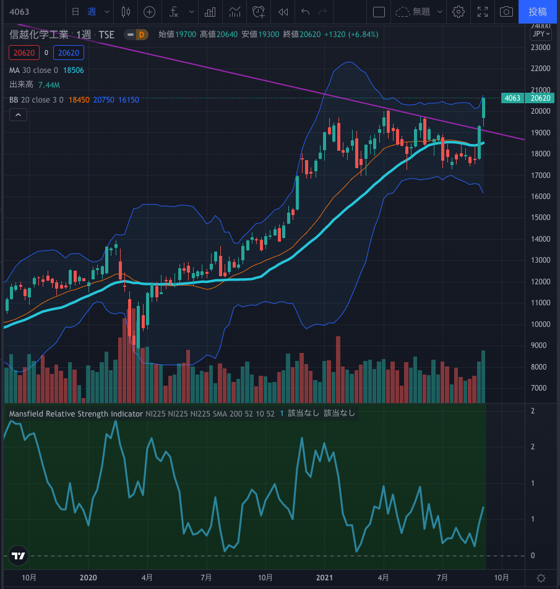Click the blue 20620 buy price button

pyautogui.click(x=69, y=53)
